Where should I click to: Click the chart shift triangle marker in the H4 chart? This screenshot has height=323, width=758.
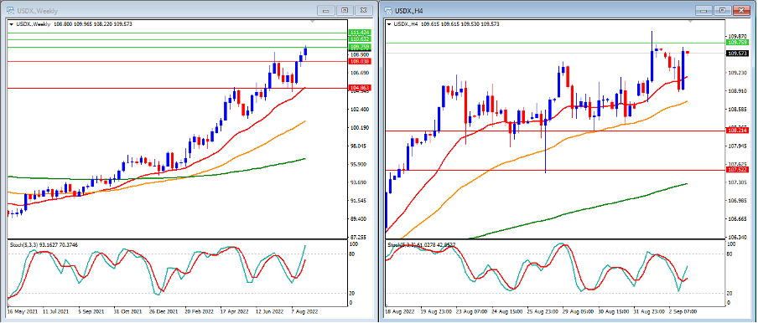[x=691, y=22]
